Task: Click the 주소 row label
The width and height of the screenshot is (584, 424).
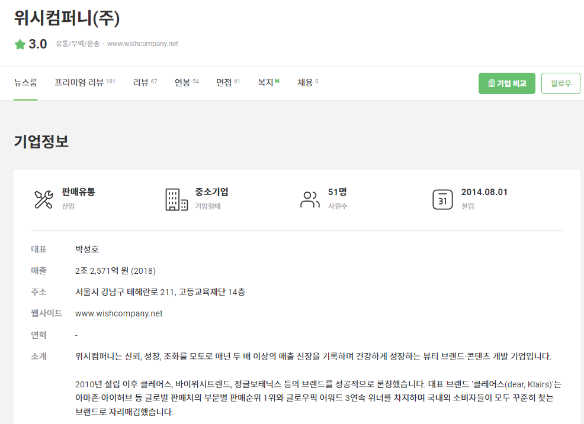Action: point(38,292)
